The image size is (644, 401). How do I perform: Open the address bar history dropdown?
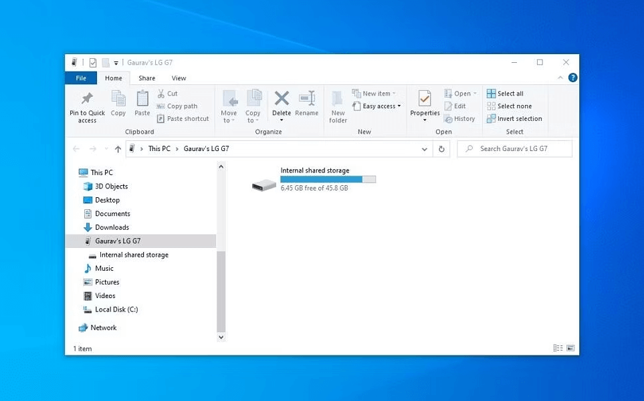pos(425,149)
